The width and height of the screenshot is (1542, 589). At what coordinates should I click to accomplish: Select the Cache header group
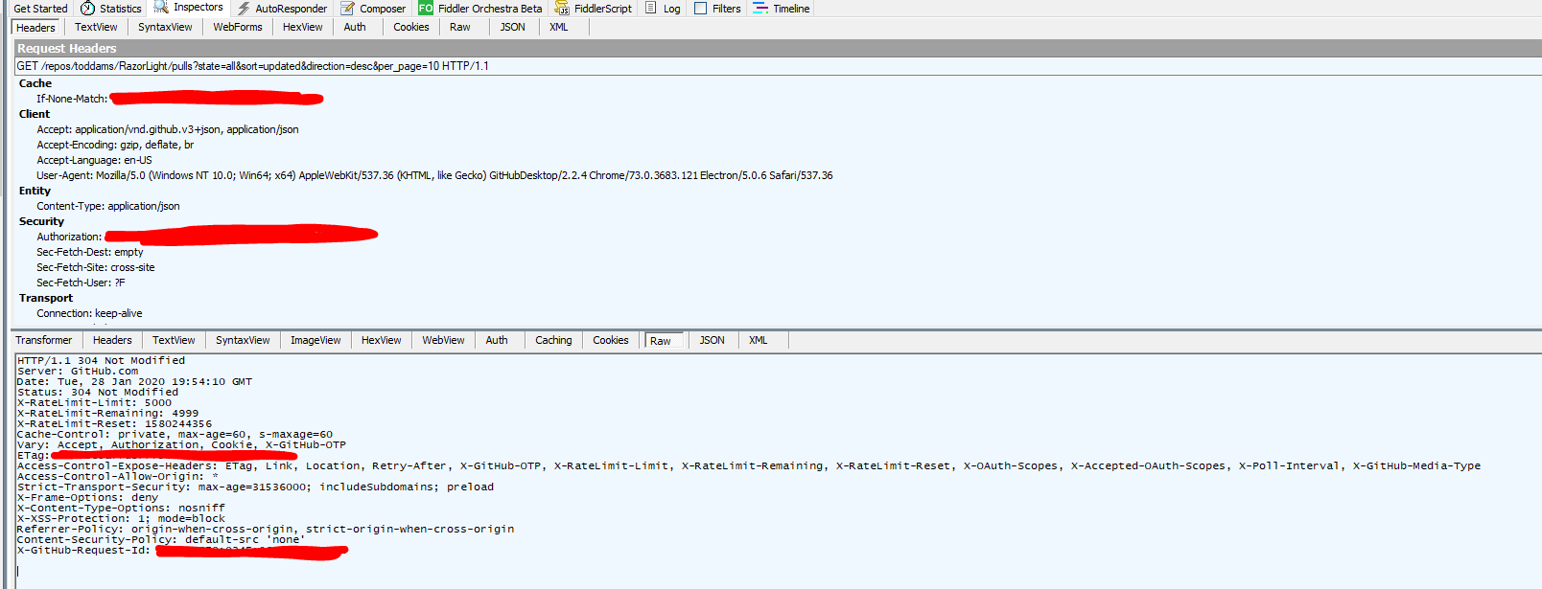click(35, 83)
